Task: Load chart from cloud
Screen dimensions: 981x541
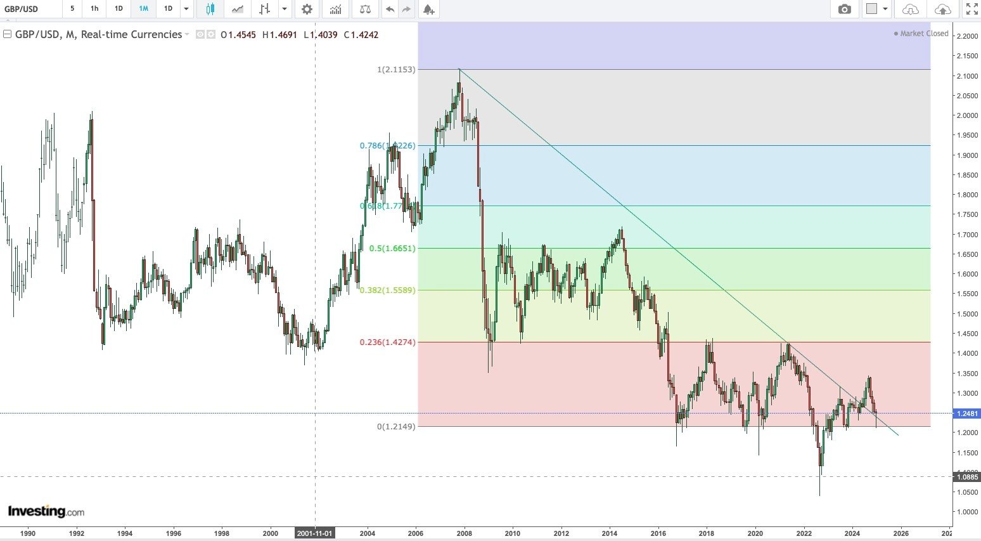Action: click(x=910, y=9)
